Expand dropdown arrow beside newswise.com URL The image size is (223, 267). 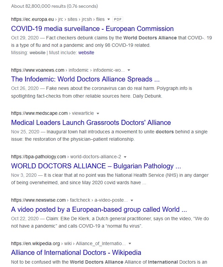coord(132,200)
